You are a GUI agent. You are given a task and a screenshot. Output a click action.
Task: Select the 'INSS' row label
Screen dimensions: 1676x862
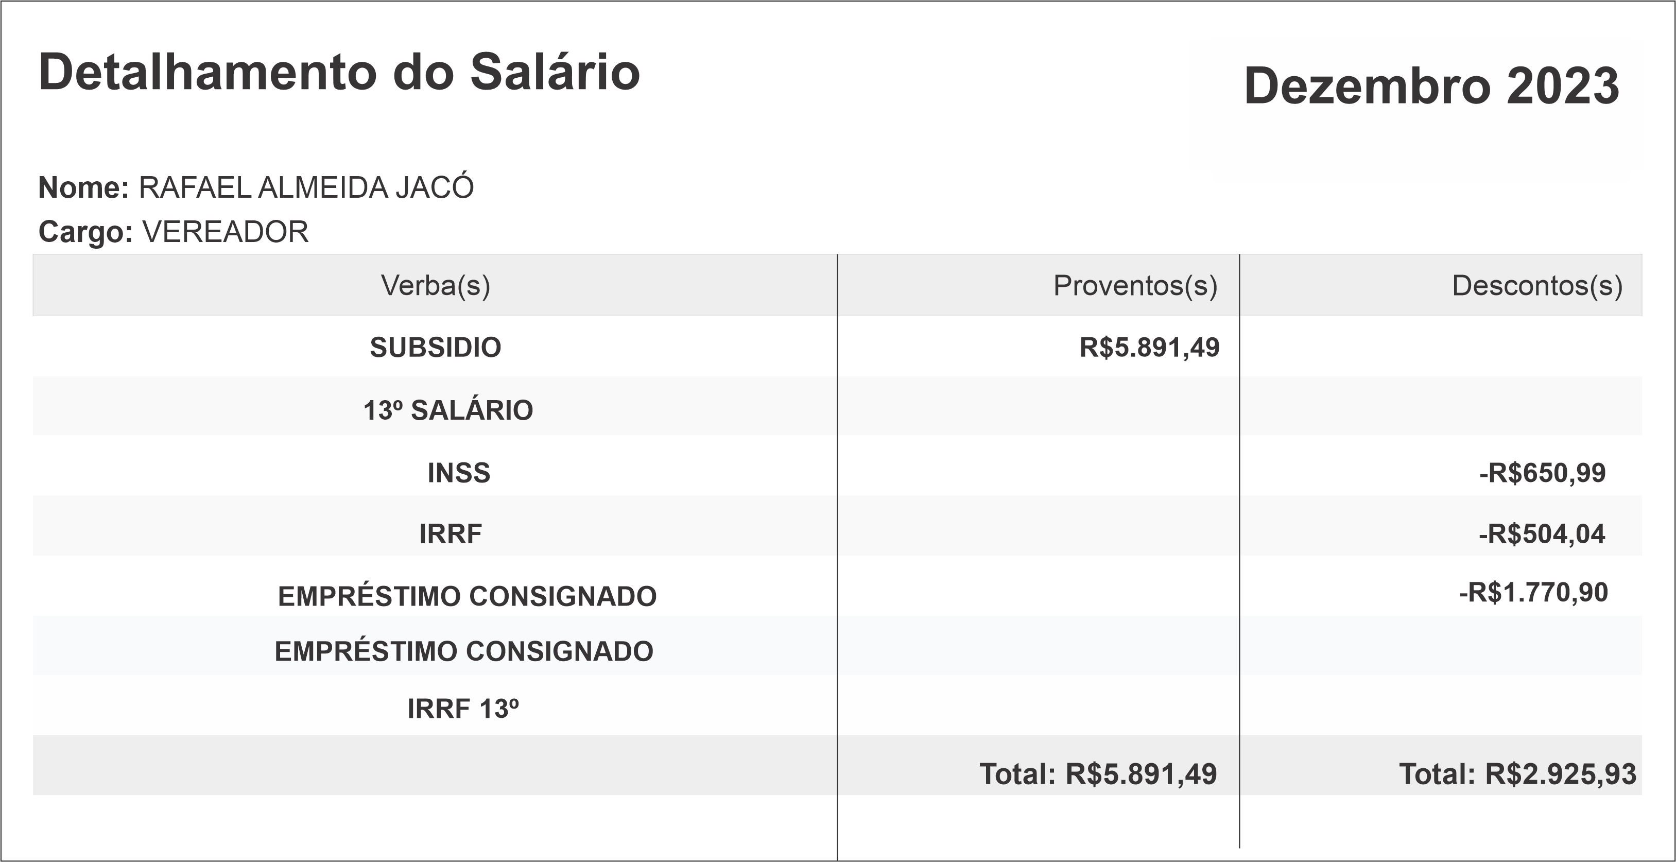coord(459,473)
